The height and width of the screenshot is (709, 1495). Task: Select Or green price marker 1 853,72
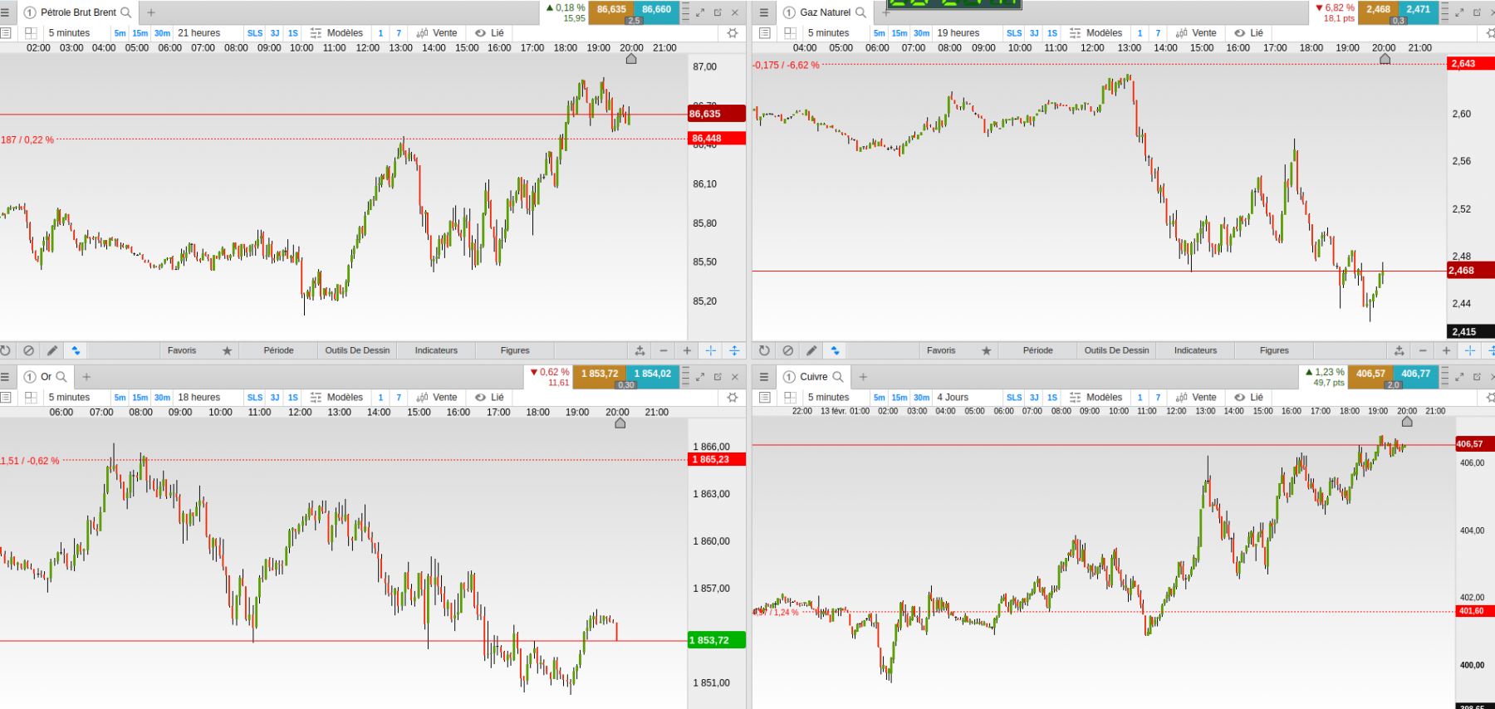(716, 640)
